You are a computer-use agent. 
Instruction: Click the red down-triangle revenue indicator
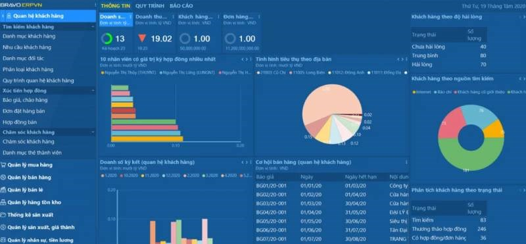click(x=142, y=38)
